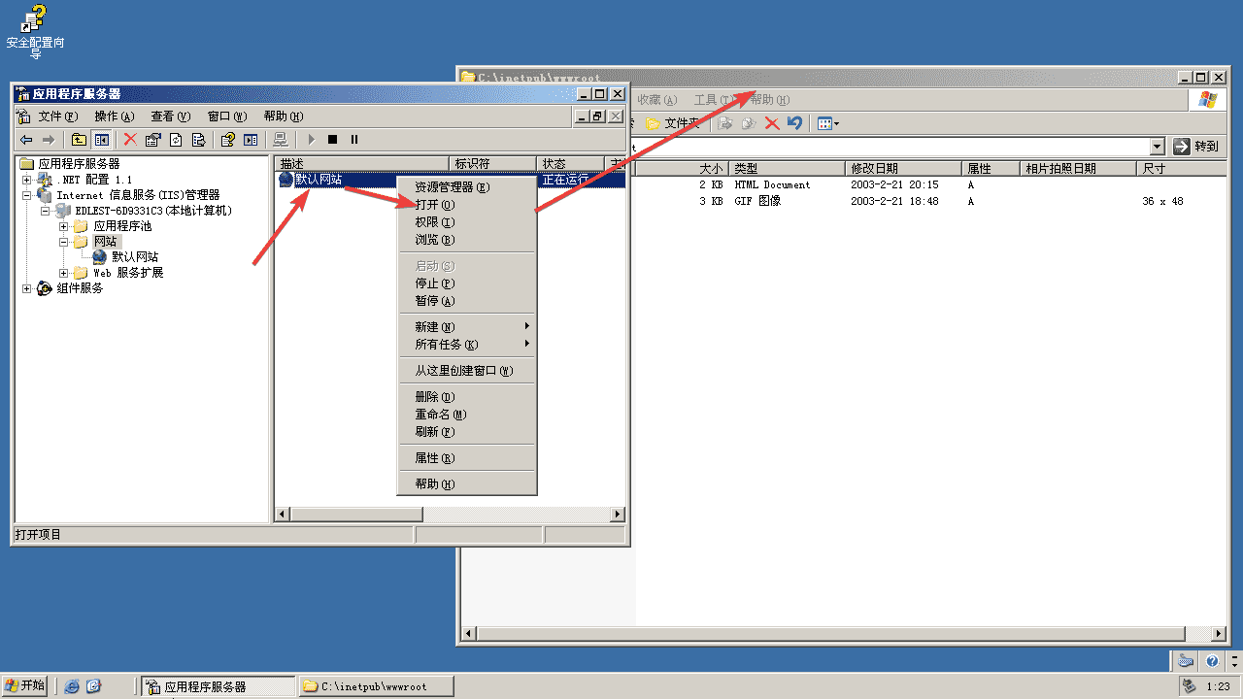
Task: Open the 操作(A) menu in menu bar
Action: coord(114,116)
